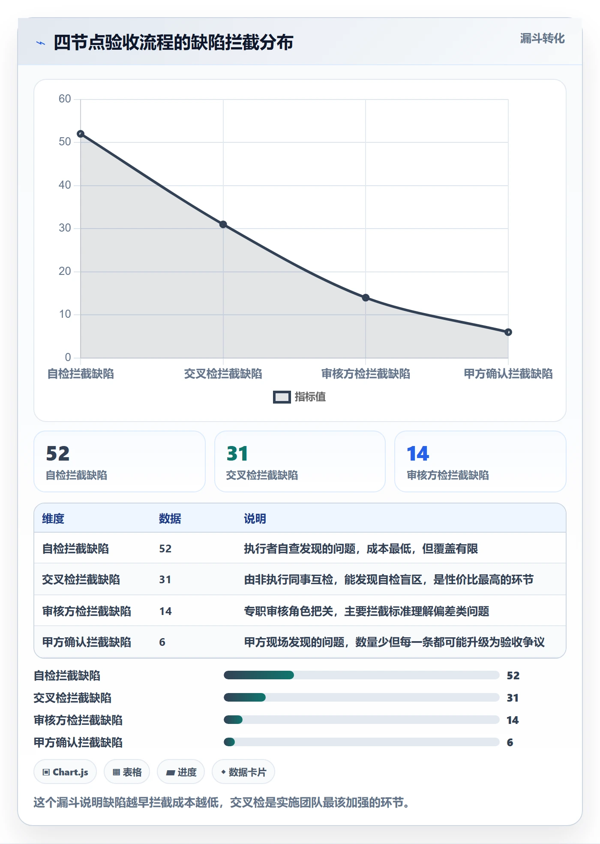This screenshot has height=844, width=600.
Task: Click the 漏斗转化 tag in the header
Action: coord(542,39)
